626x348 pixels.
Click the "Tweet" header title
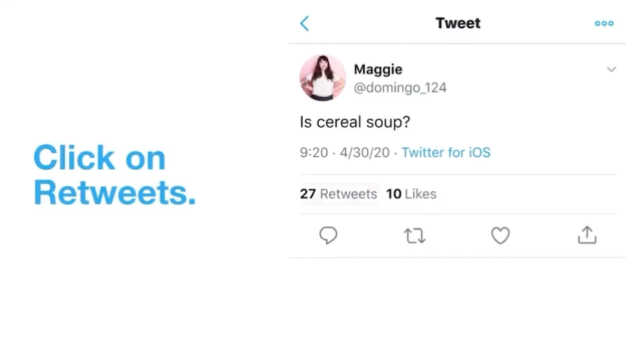(x=458, y=23)
